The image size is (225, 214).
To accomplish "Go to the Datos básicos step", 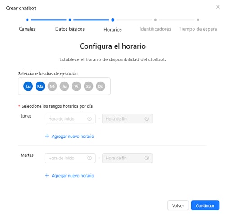I will click(70, 29).
